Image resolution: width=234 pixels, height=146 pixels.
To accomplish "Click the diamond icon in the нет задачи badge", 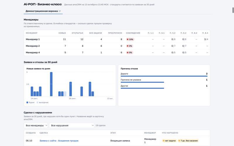I will (x=164, y=141).
